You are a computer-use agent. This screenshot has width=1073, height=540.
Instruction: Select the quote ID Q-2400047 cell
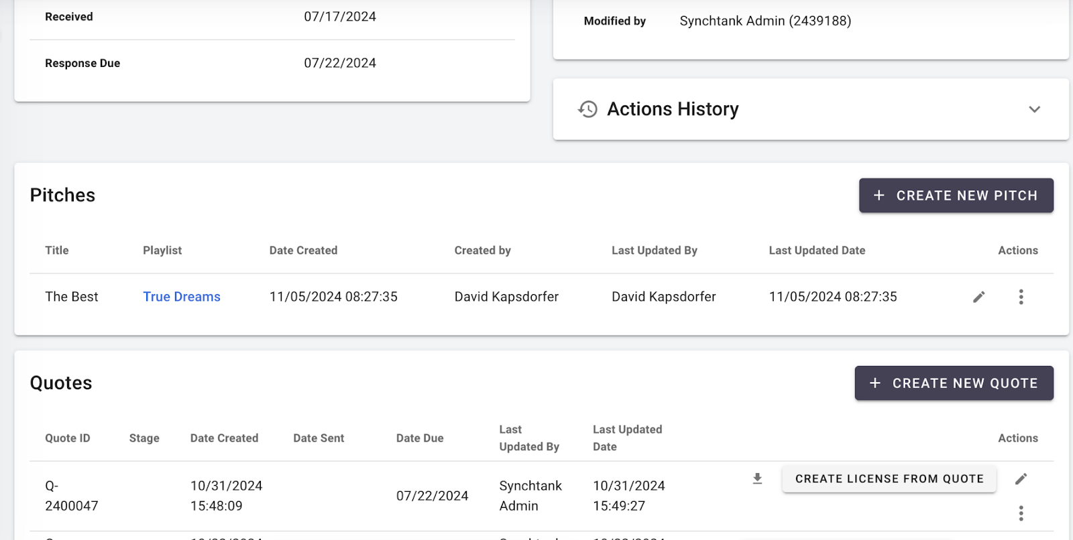pos(71,496)
